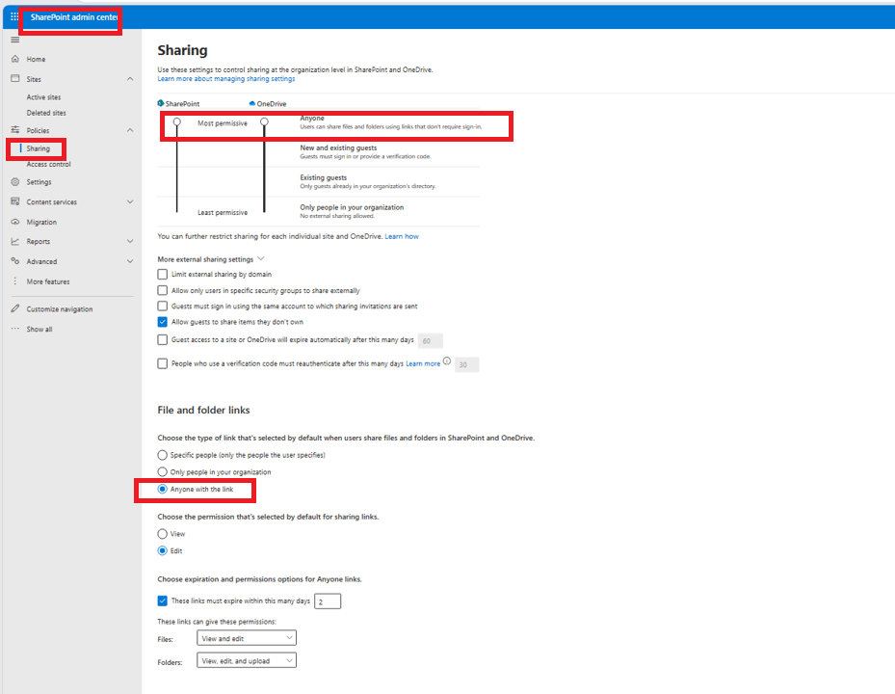The image size is (895, 694).
Task: Click Learn more link for verification code
Action: click(423, 363)
